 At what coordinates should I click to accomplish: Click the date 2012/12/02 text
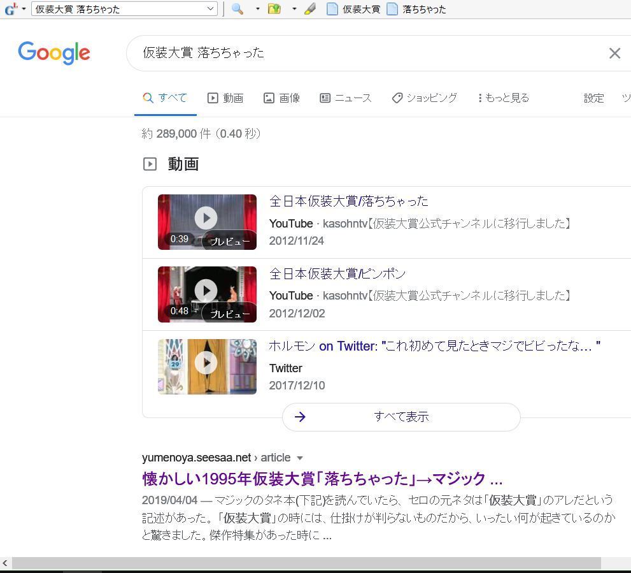[x=297, y=314]
